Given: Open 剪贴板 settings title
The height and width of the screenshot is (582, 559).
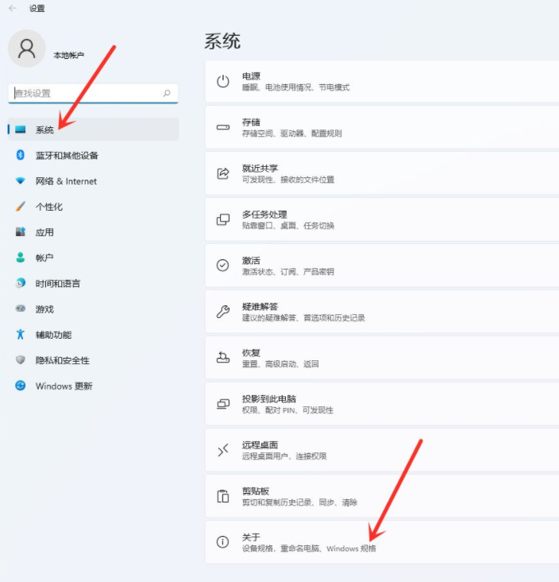Looking at the screenshot, I should point(256,491).
